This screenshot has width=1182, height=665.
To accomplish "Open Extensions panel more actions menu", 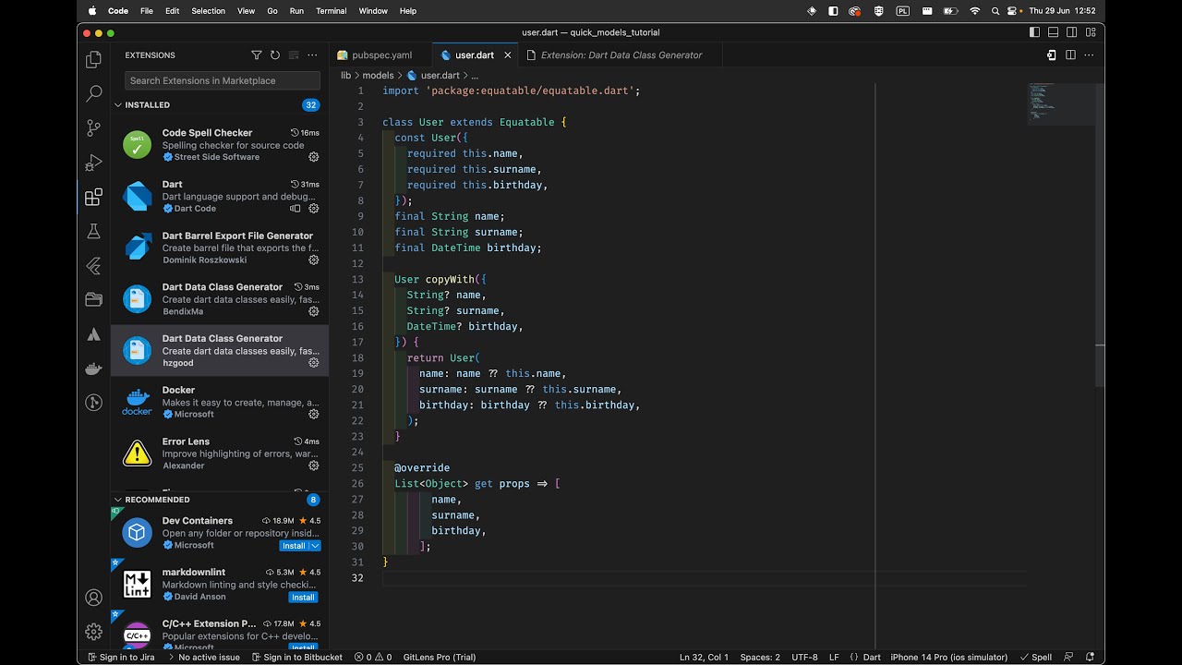I will pyautogui.click(x=312, y=55).
